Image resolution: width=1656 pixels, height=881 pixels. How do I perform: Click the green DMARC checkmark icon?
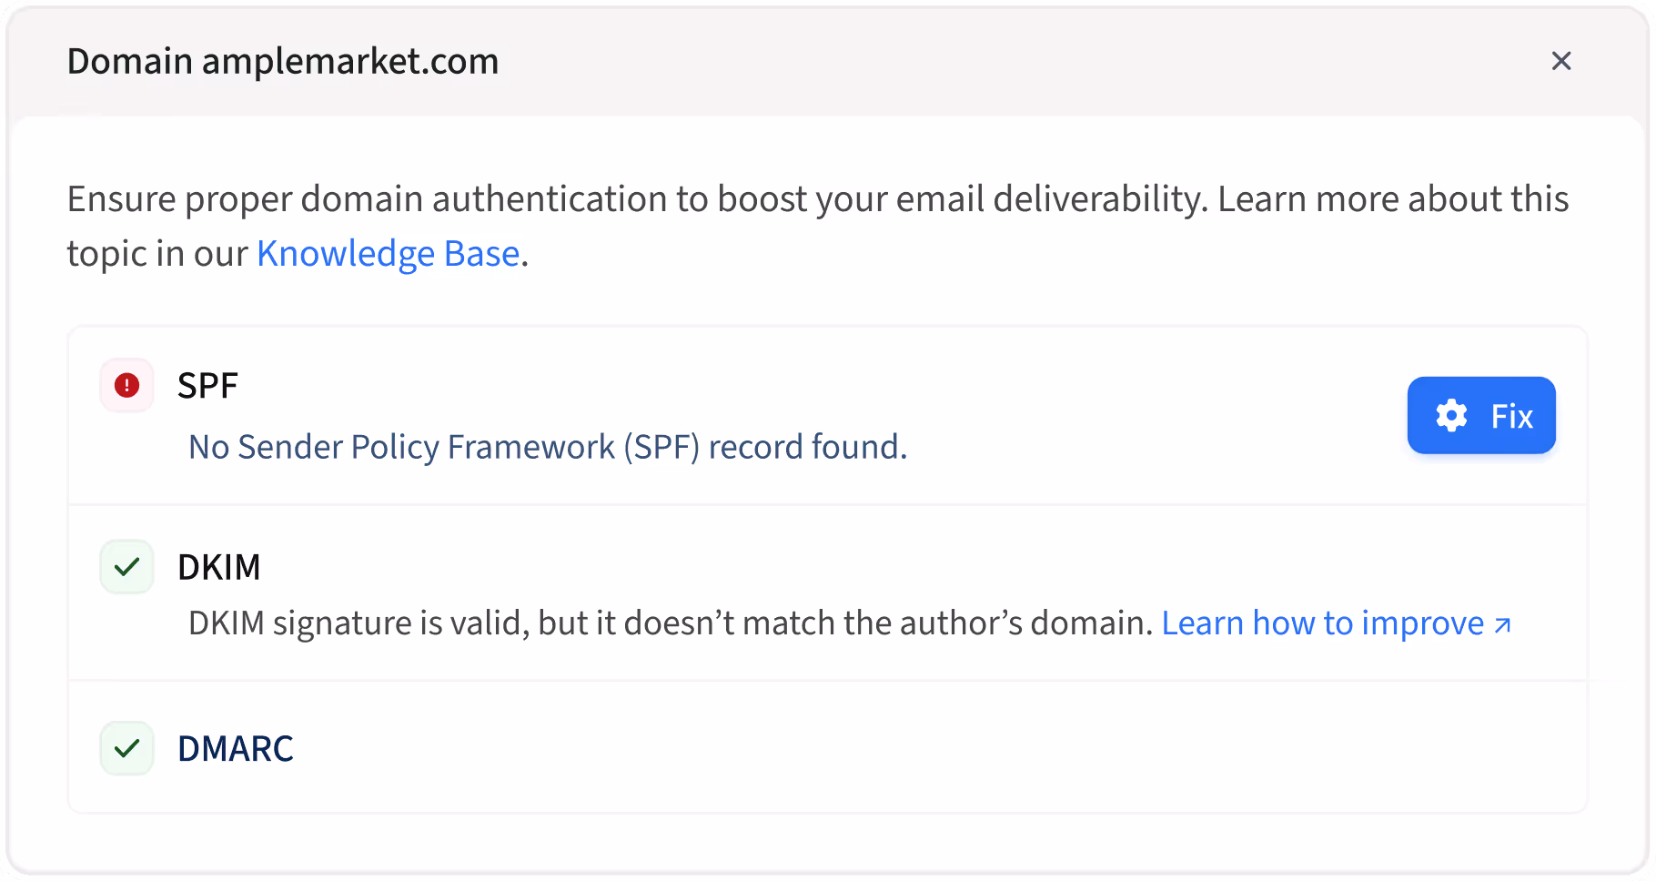127,748
